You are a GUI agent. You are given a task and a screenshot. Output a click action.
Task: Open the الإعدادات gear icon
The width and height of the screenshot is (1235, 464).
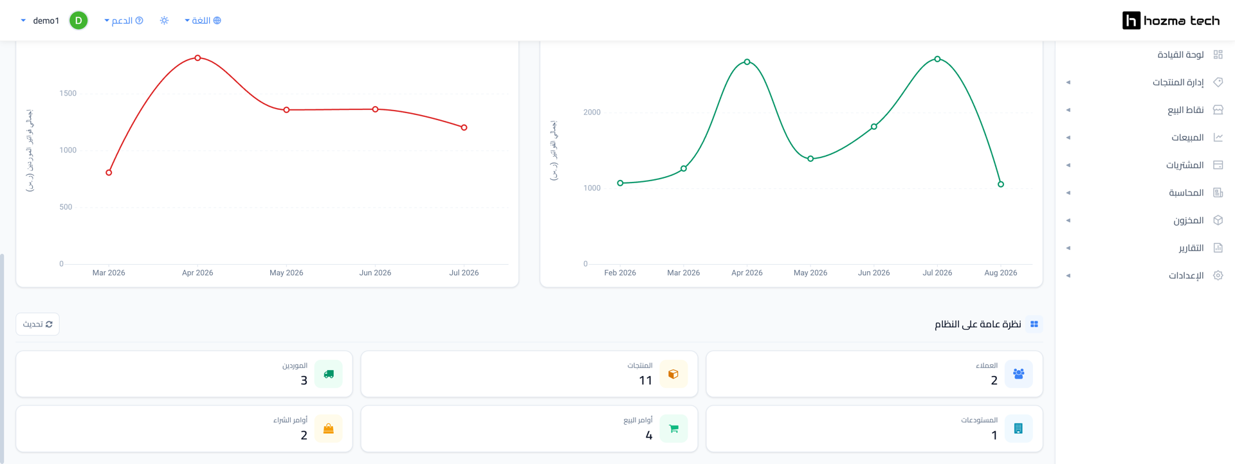click(1218, 276)
